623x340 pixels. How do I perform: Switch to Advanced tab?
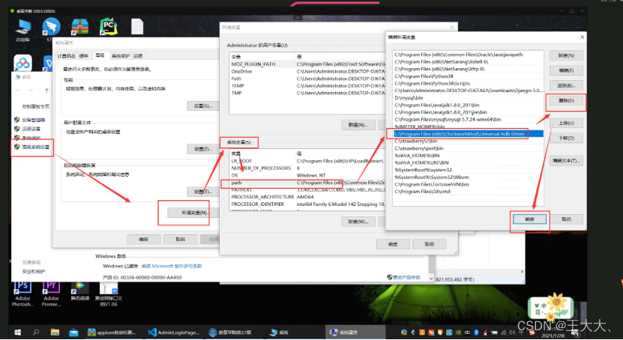tap(100, 55)
